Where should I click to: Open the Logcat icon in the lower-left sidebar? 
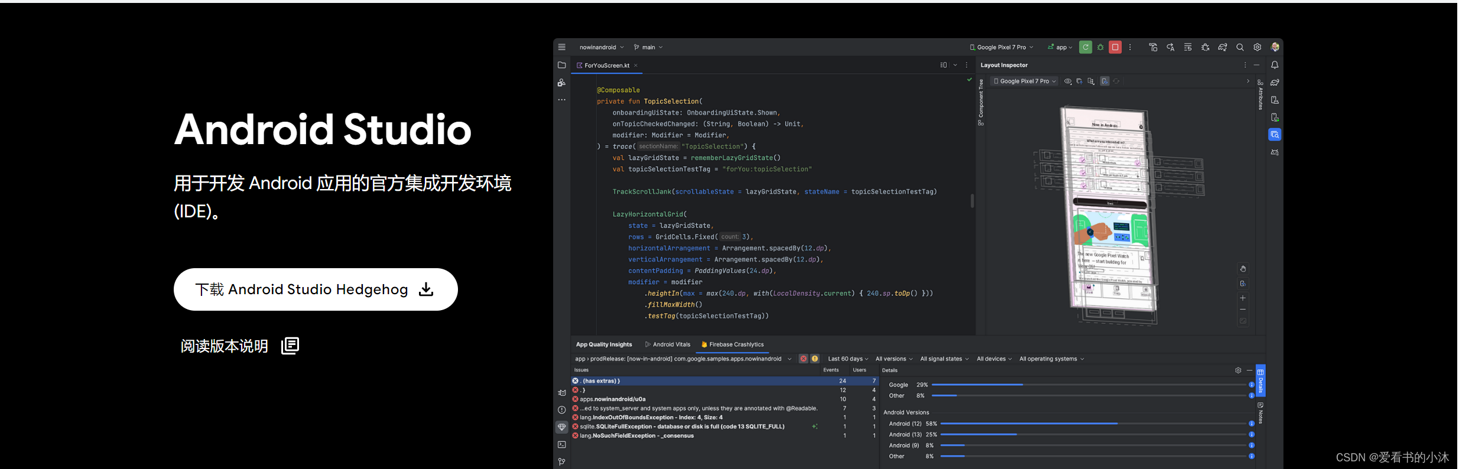click(561, 393)
